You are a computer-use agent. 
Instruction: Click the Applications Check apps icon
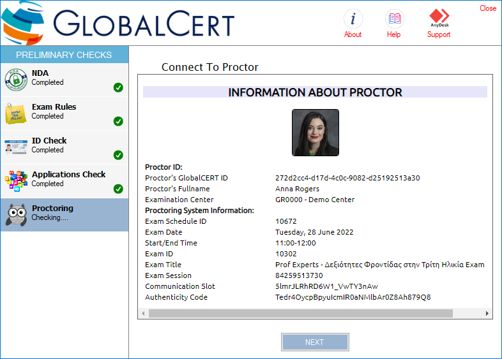click(x=15, y=181)
